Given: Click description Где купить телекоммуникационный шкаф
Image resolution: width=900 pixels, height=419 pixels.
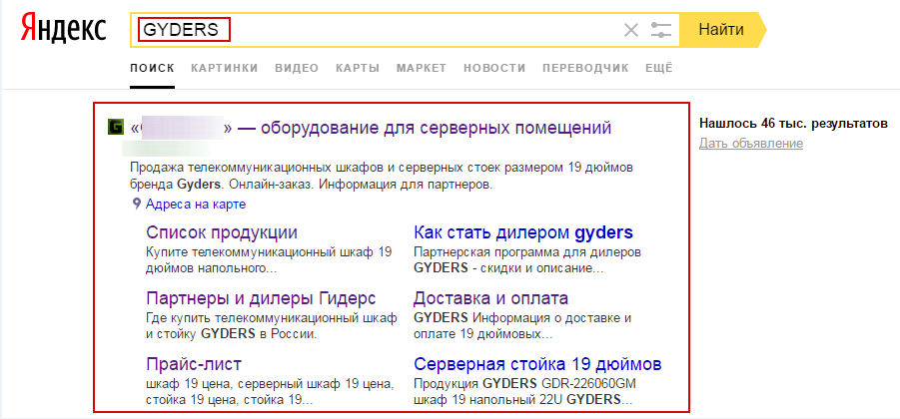Looking at the screenshot, I should click(272, 326).
